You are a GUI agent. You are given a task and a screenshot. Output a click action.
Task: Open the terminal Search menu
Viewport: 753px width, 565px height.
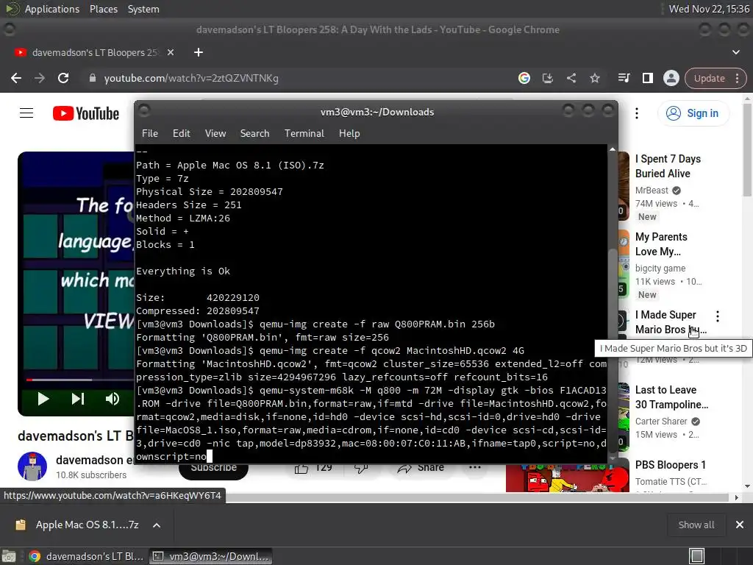coord(254,134)
